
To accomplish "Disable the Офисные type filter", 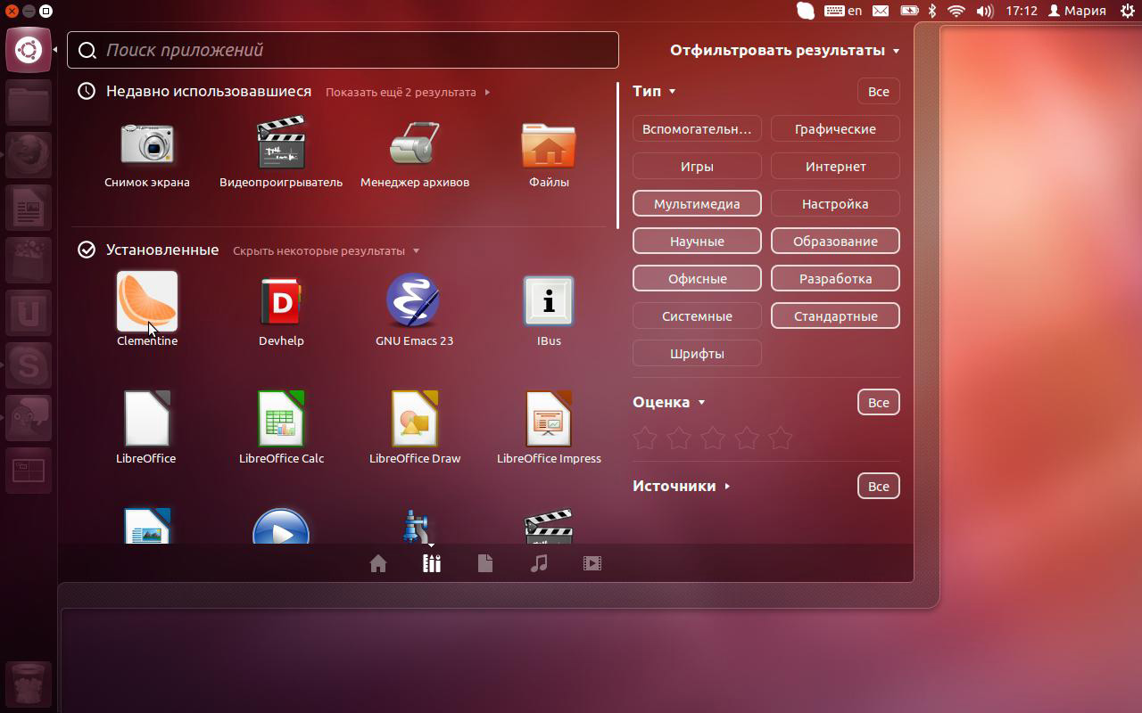I will pos(697,279).
